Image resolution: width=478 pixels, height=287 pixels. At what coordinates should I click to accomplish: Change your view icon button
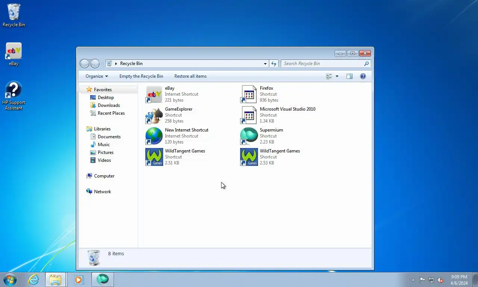pyautogui.click(x=329, y=76)
